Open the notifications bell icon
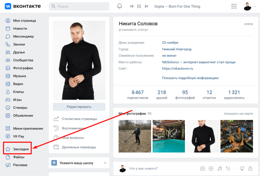 pyautogui.click(x=119, y=6)
